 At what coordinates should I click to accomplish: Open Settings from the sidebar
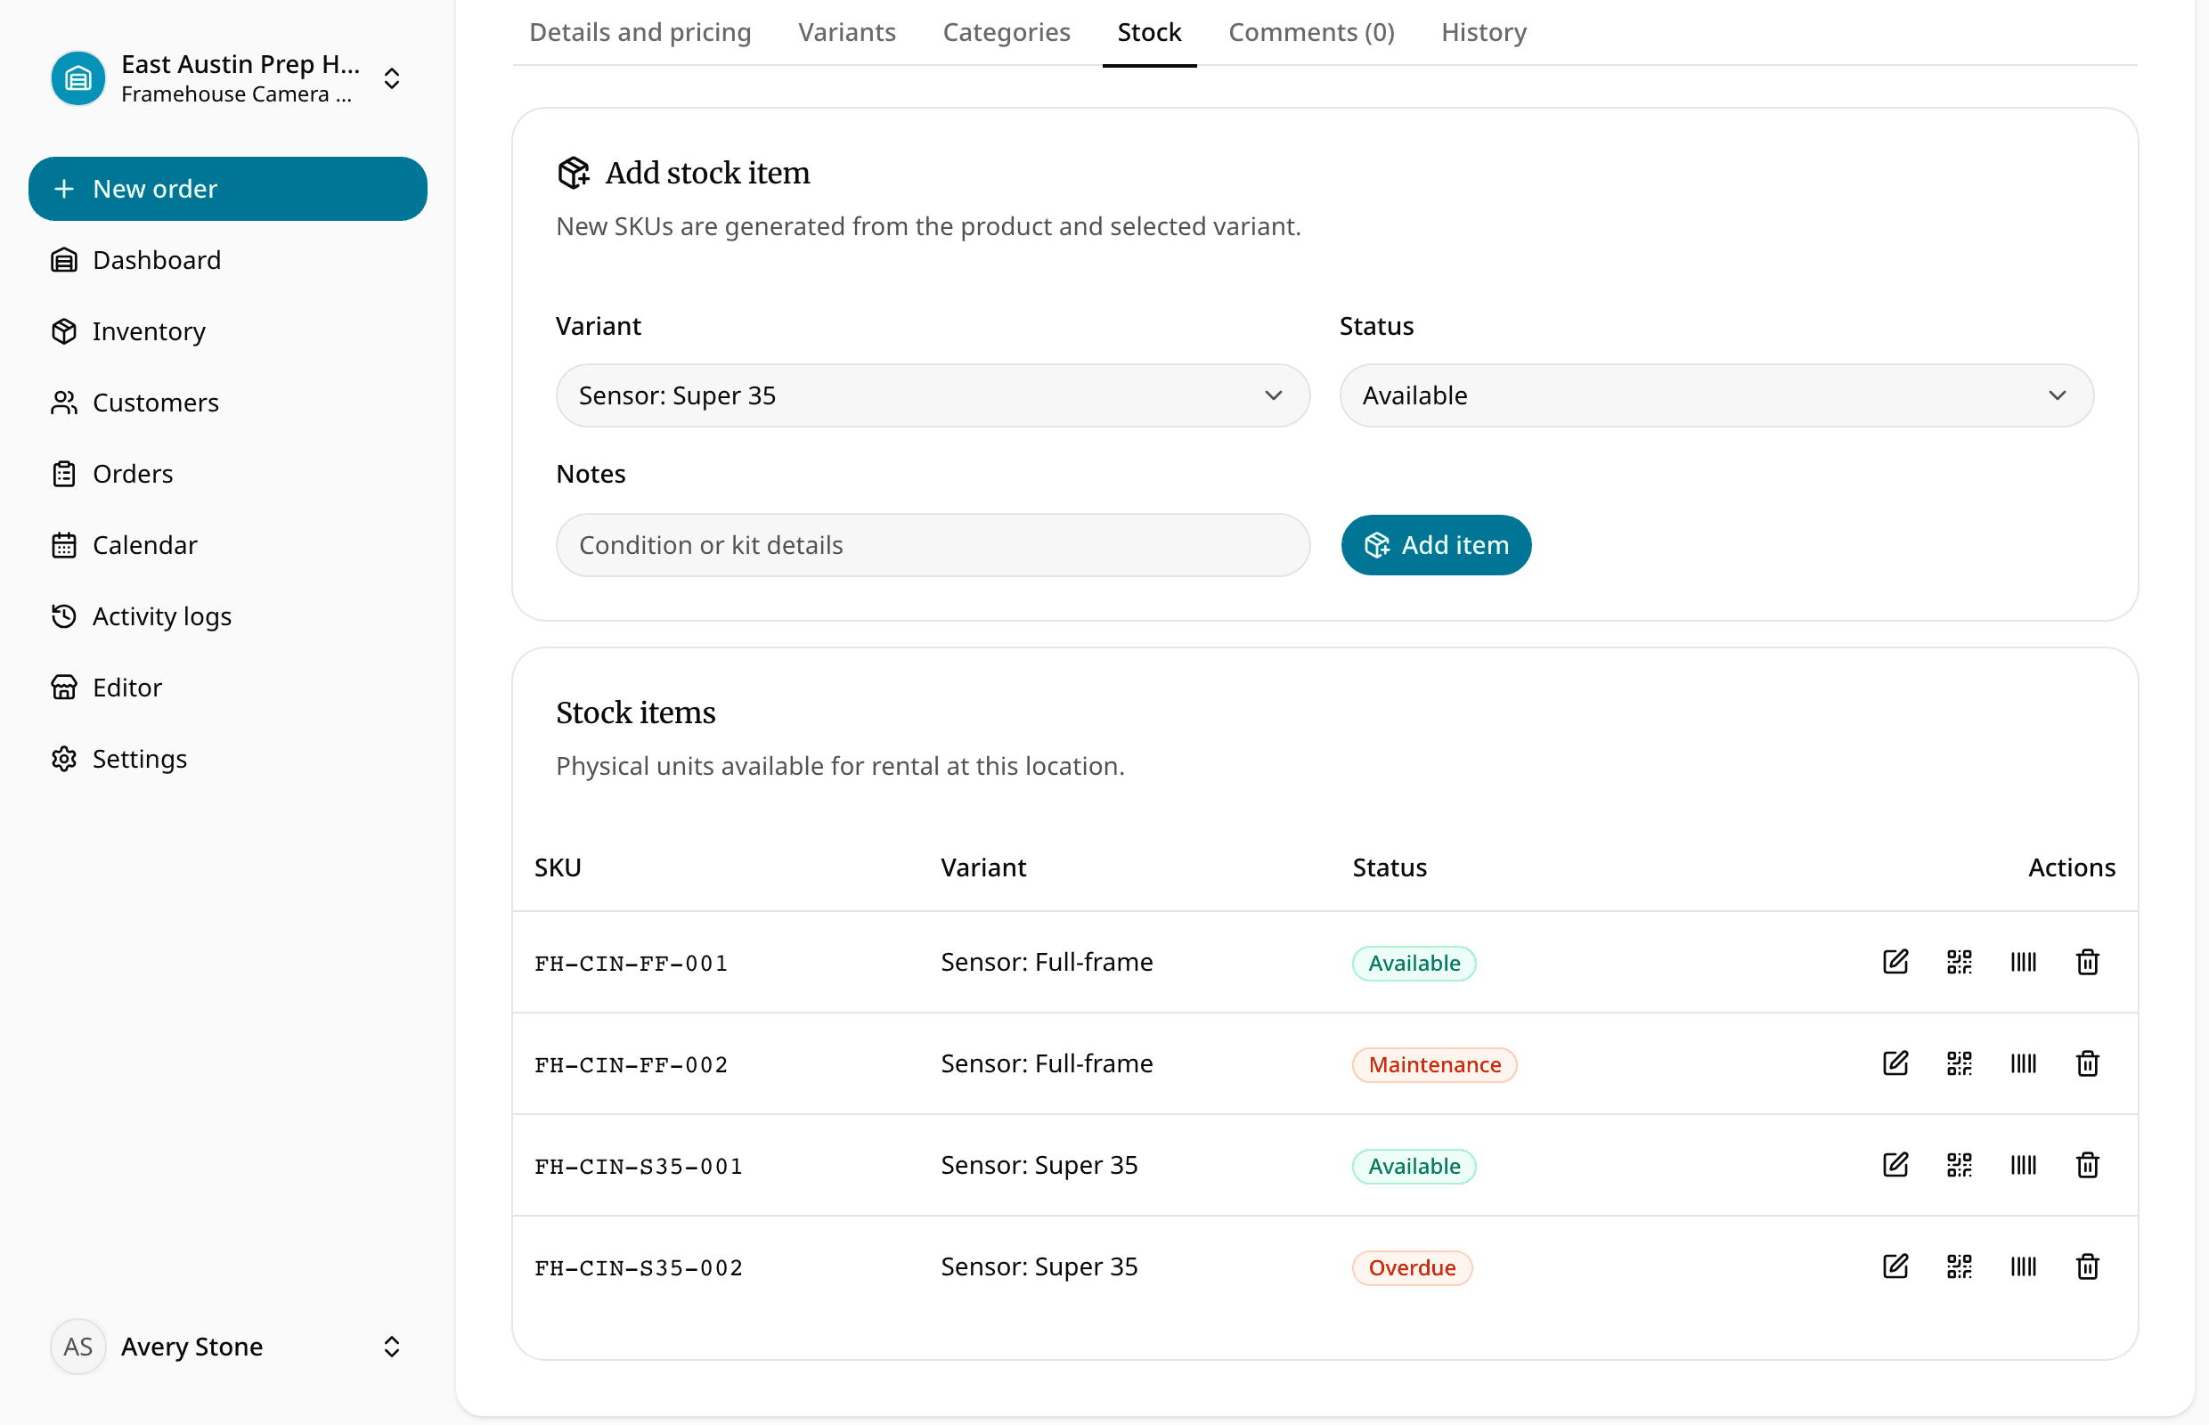pyautogui.click(x=228, y=759)
